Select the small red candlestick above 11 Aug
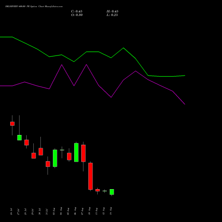 coord(98,190)
